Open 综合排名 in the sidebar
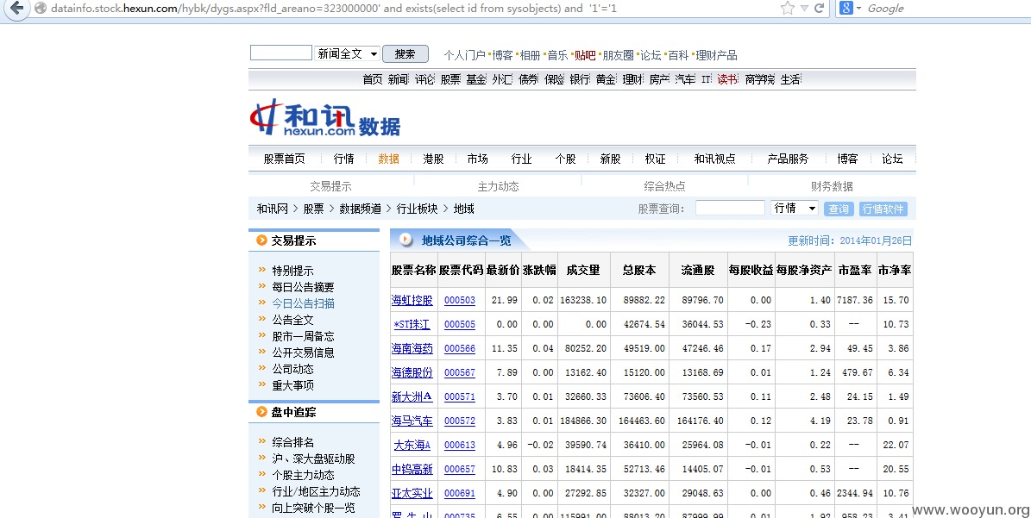The height and width of the screenshot is (518, 1031). pyautogui.click(x=293, y=442)
